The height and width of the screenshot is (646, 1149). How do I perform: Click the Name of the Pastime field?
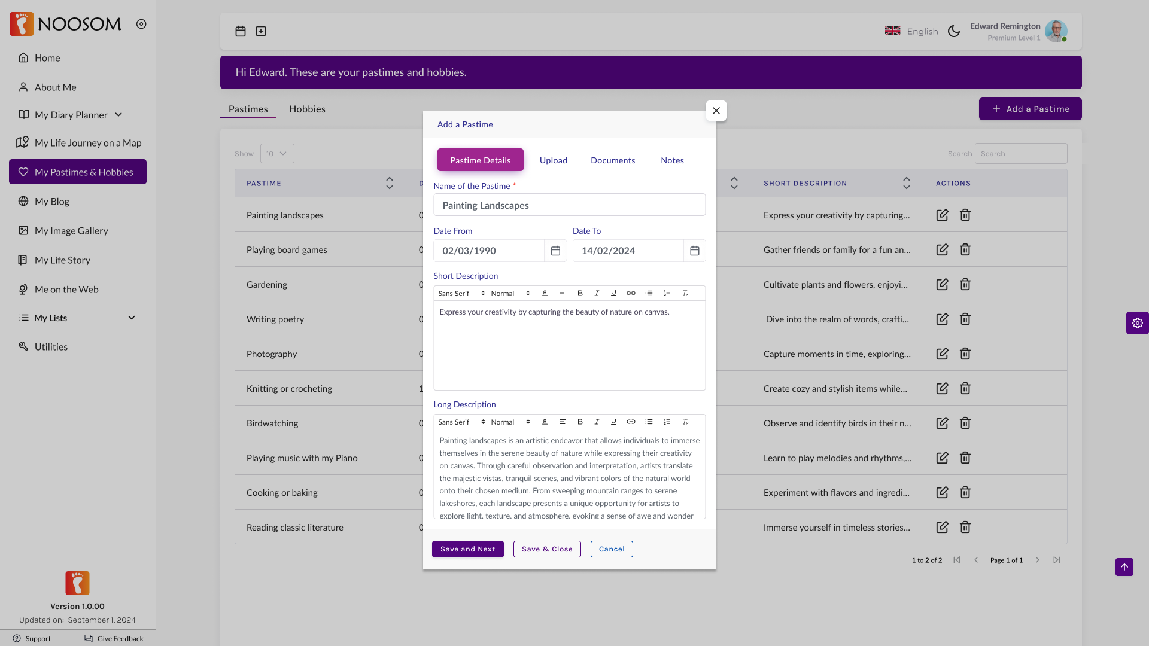(569, 205)
